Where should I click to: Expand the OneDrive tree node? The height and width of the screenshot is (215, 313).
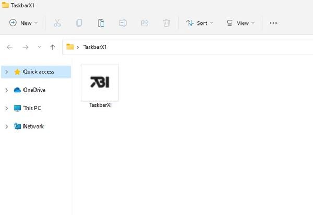point(7,90)
